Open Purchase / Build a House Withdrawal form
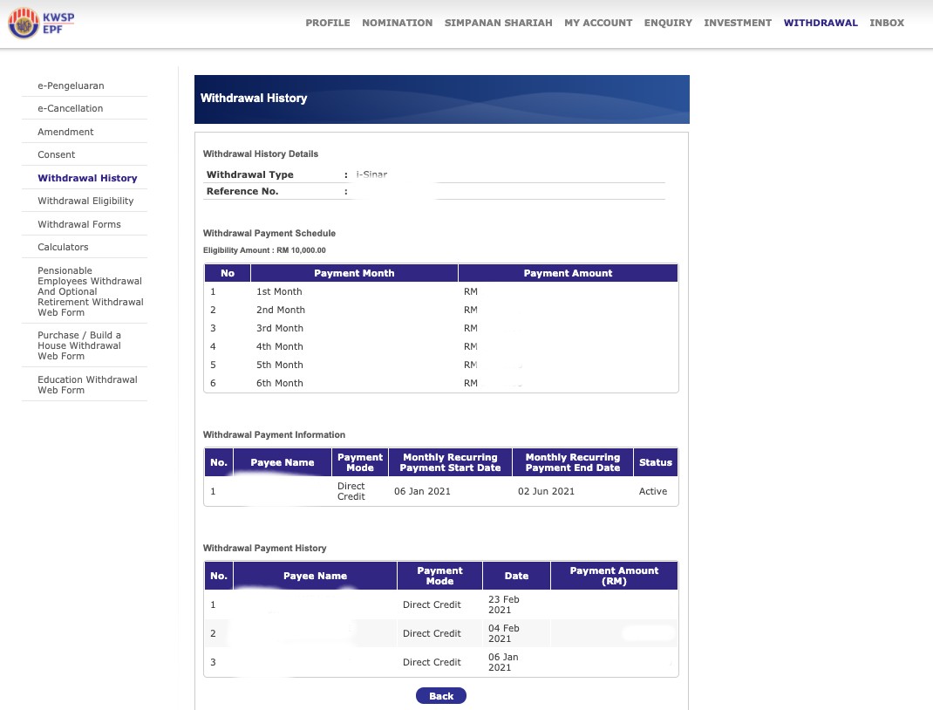 click(x=79, y=345)
